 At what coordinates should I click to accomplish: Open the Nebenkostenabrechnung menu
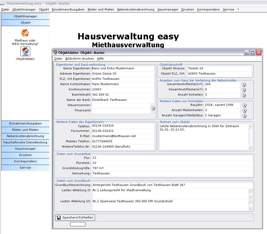136,9
